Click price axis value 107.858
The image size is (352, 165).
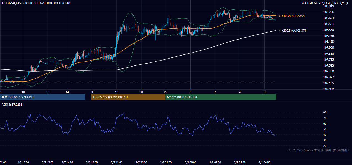pos(328,54)
